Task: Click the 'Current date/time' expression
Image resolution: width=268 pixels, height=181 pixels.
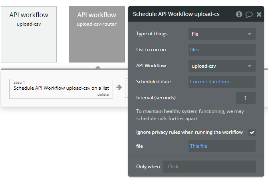Action: pos(210,82)
